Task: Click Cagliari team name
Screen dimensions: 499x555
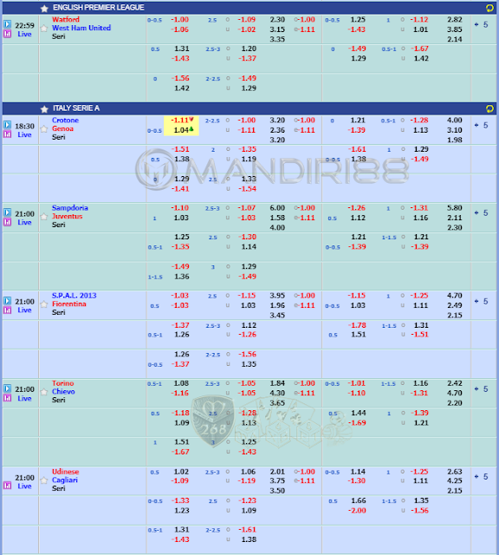Action: 65,480
